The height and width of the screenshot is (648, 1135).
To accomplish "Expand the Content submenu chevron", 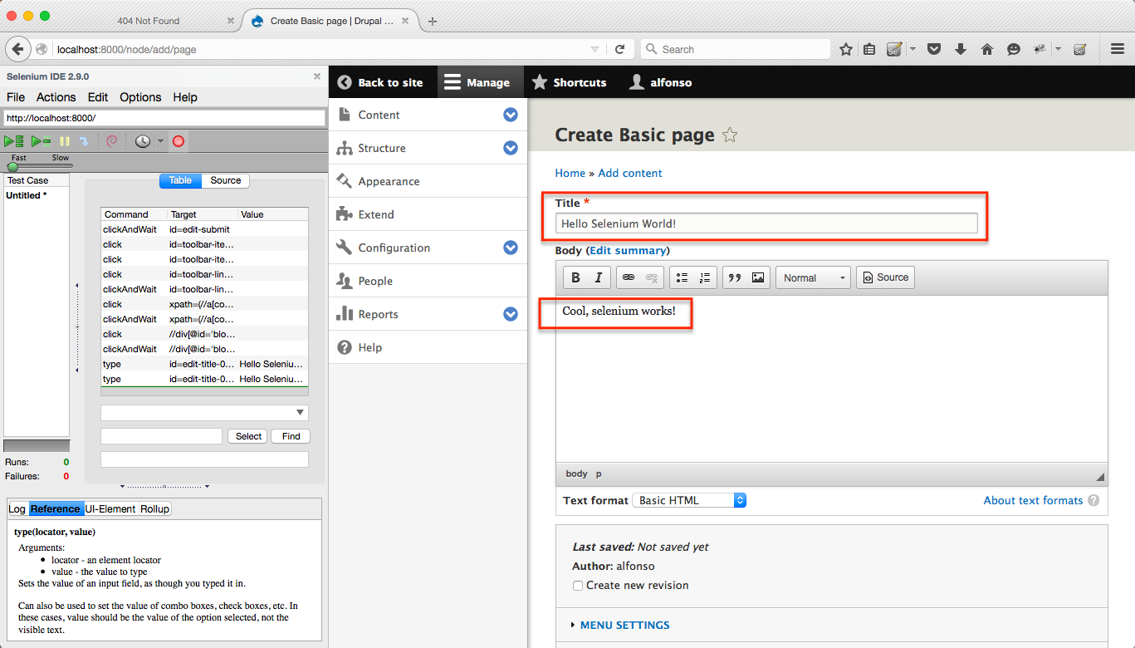I will 511,115.
